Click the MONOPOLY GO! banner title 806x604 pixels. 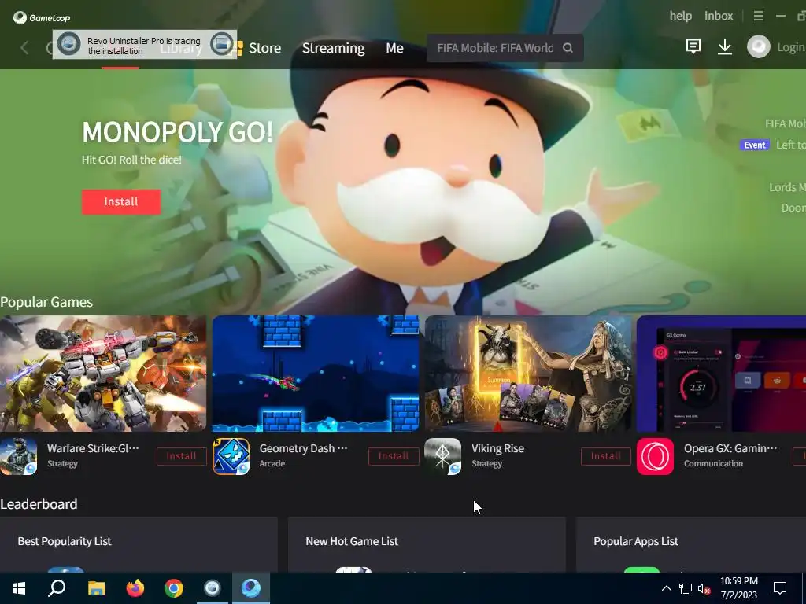coord(177,132)
